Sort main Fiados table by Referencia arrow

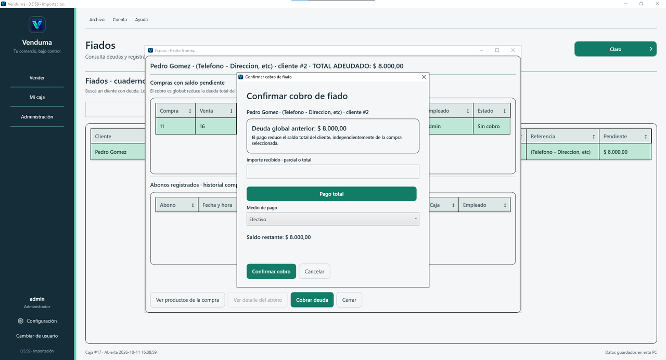594,137
